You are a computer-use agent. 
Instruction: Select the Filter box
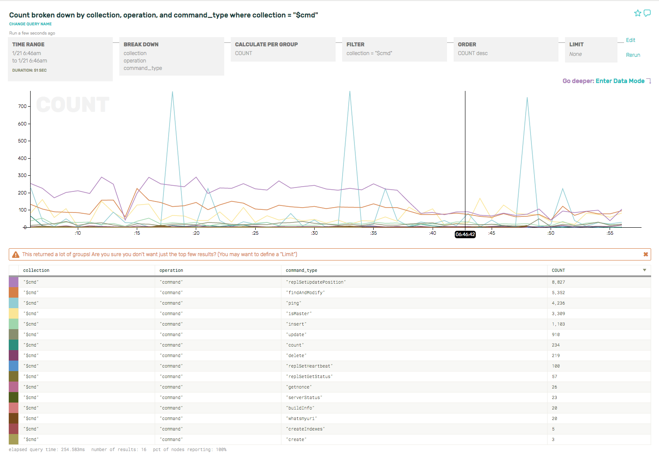(x=395, y=49)
